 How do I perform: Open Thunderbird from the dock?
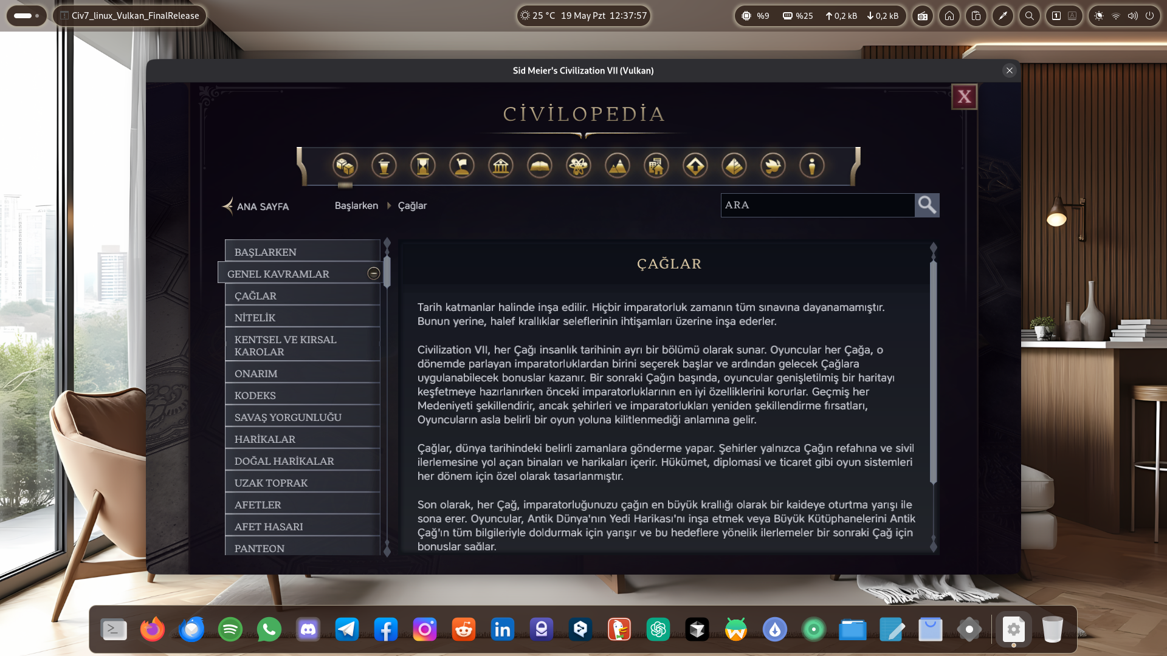pos(191,630)
